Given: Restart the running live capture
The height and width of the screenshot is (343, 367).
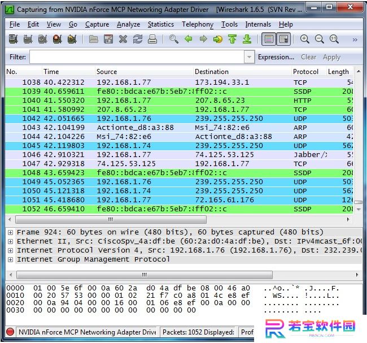Looking at the screenshot, I should click(72, 39).
